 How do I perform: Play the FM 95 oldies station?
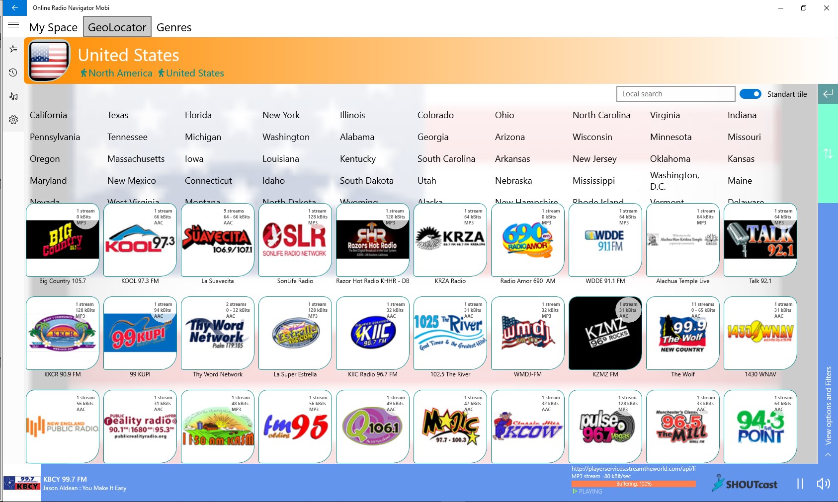pos(295,427)
